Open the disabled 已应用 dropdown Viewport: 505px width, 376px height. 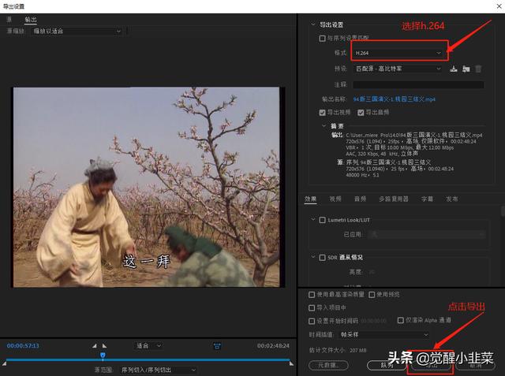[x=427, y=234]
